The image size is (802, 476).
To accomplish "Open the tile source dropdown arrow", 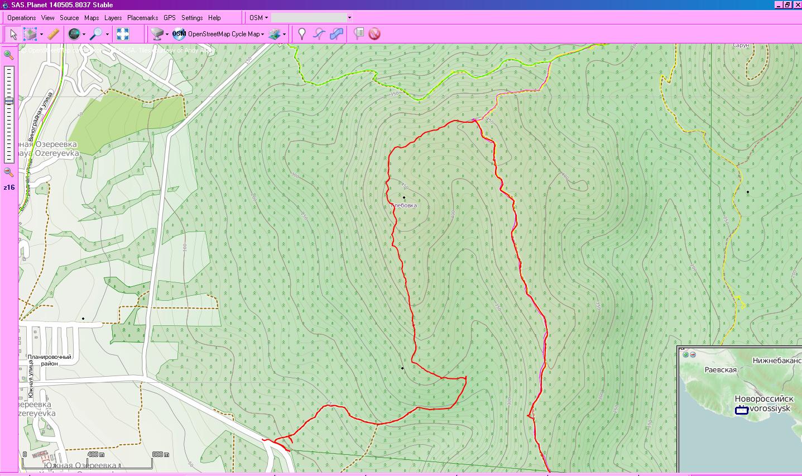I will click(167, 35).
